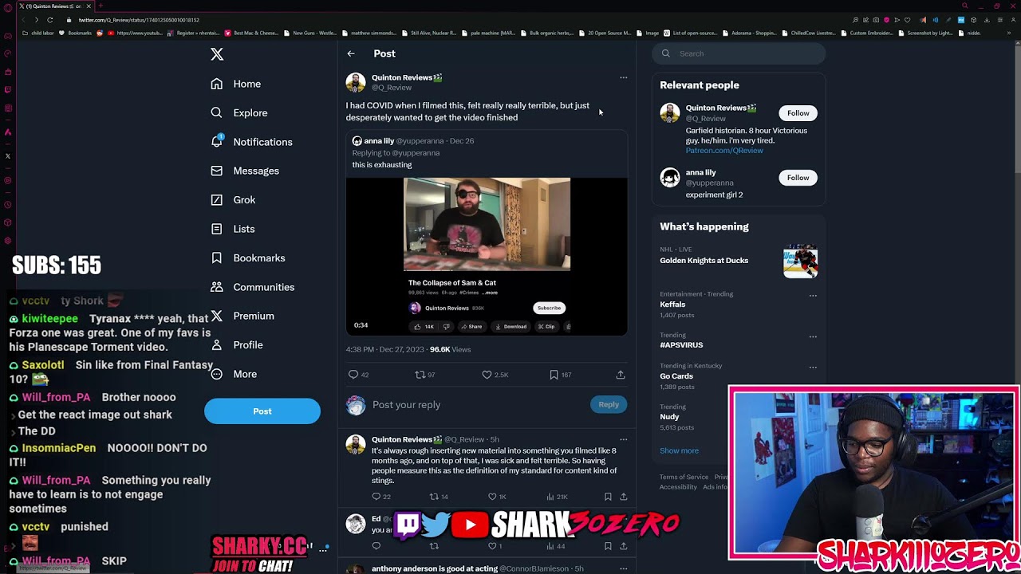Open Messages
This screenshot has width=1021, height=574.
(x=245, y=171)
